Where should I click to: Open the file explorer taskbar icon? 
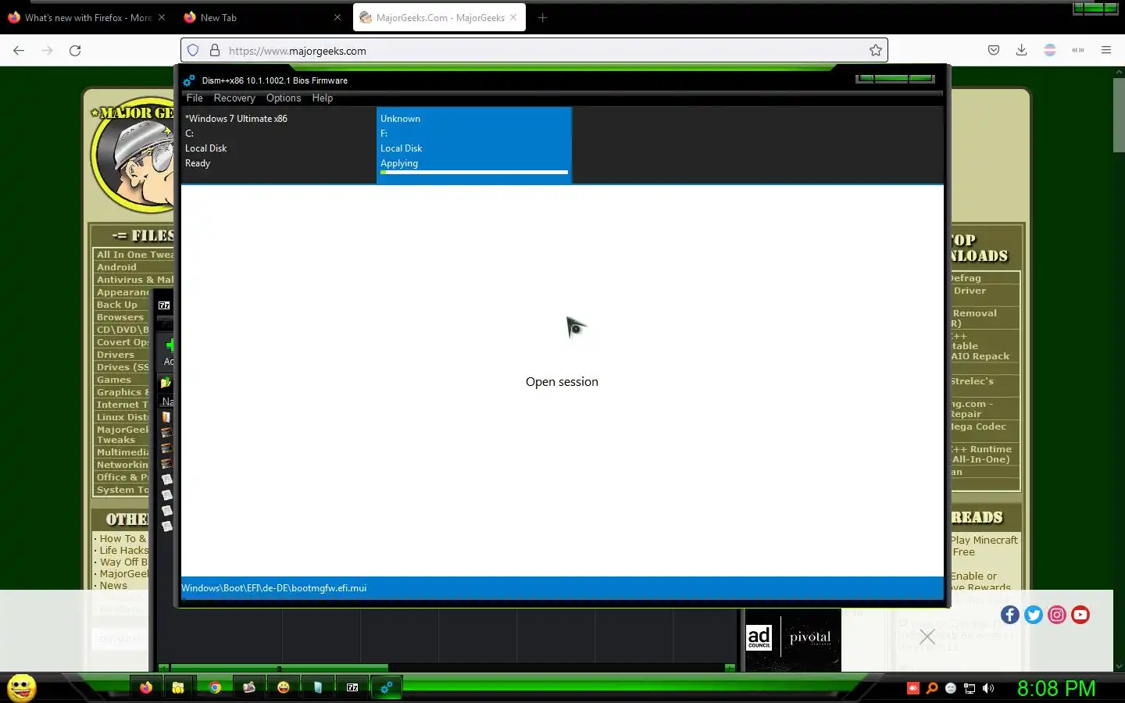pos(178,687)
